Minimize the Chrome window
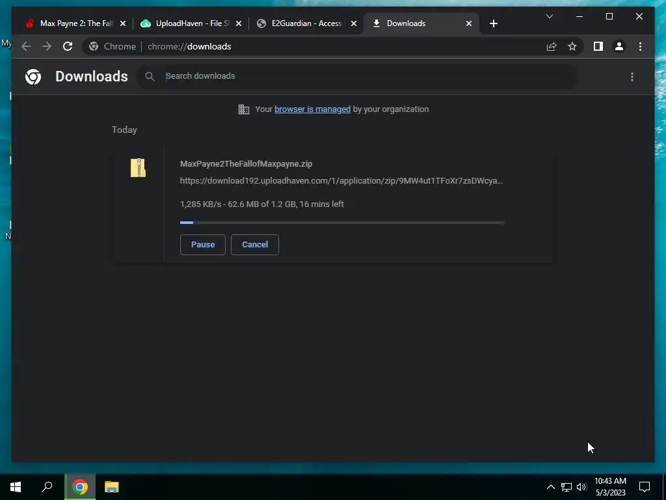 579,16
